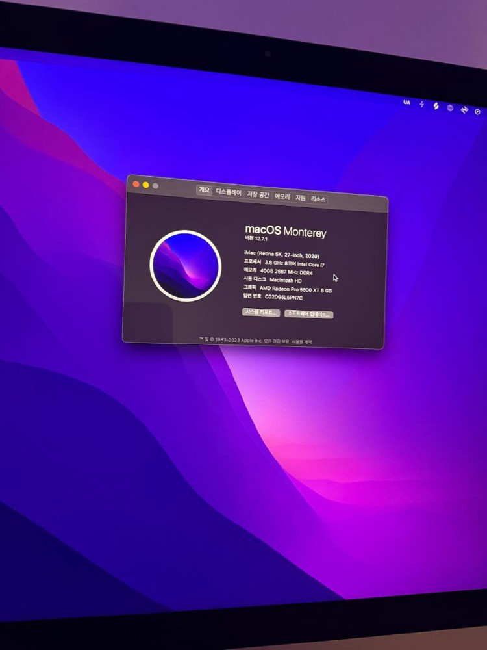
Task: Switch to the 디스플레이 tab
Action: pos(228,192)
